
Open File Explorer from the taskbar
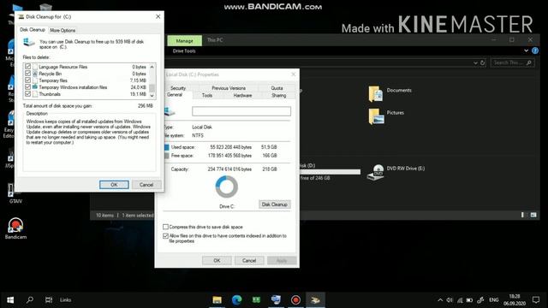point(217,300)
